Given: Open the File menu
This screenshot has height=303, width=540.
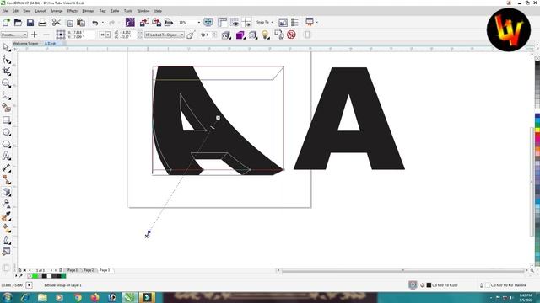Looking at the screenshot, I should tap(5, 11).
